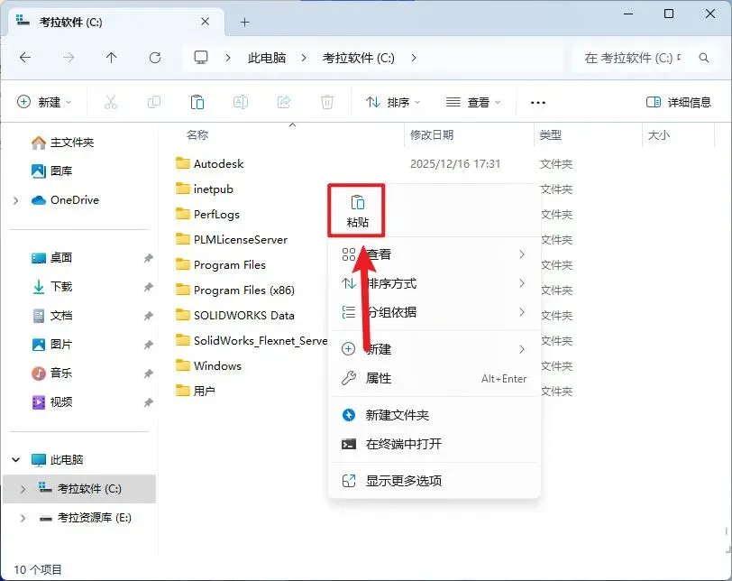The image size is (732, 581).
Task: Go back with the left arrow
Action: (25, 58)
